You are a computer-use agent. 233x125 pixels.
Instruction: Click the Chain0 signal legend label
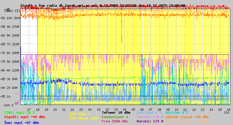[x=187, y=117]
